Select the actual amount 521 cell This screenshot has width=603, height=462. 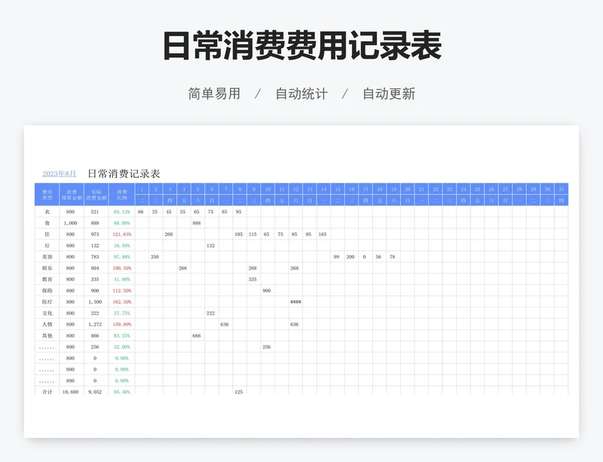[95, 212]
